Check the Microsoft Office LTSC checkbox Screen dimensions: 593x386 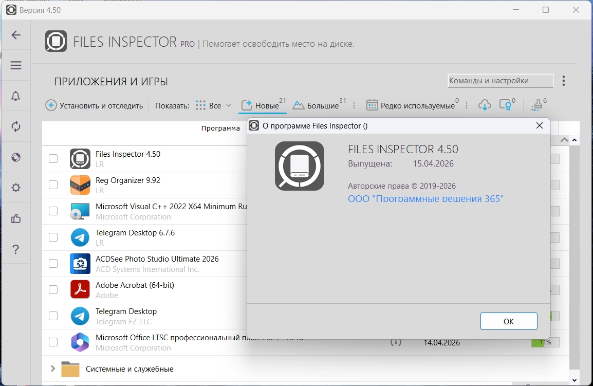pyautogui.click(x=53, y=342)
